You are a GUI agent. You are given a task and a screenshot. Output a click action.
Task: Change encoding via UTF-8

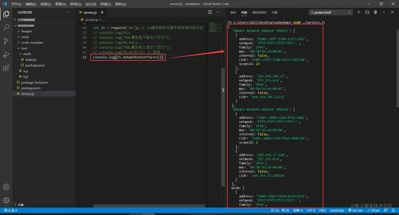311,210
